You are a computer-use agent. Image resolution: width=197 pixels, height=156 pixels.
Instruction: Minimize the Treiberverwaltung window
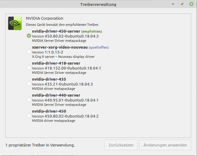[x=173, y=4]
